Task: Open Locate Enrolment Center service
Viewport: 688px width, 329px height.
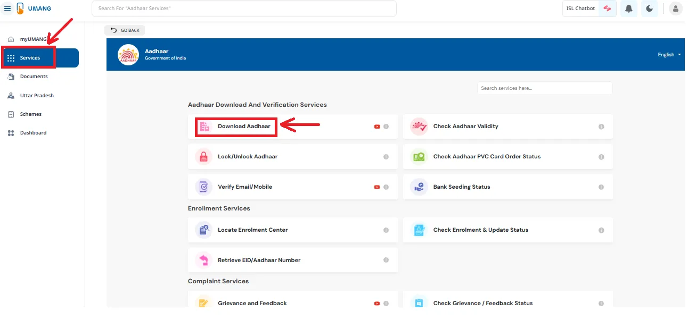Action: pyautogui.click(x=252, y=230)
